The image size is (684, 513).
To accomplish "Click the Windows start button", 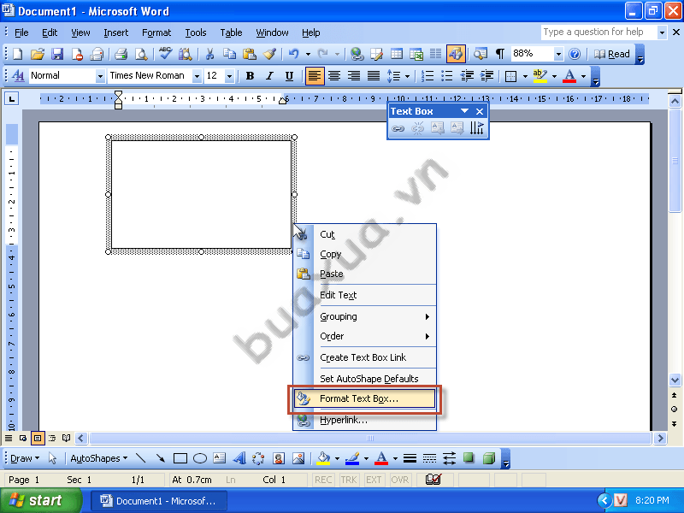I will (x=40, y=500).
